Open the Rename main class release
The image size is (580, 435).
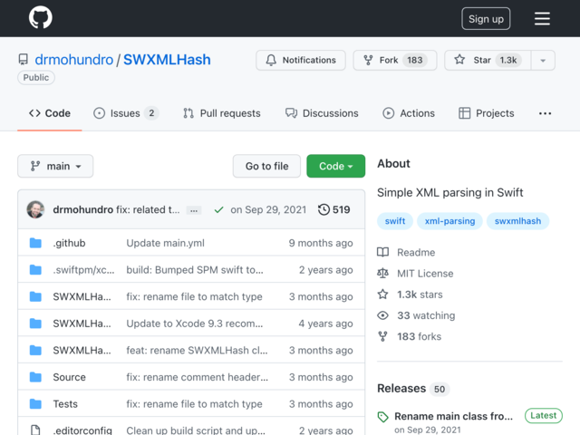453,416
